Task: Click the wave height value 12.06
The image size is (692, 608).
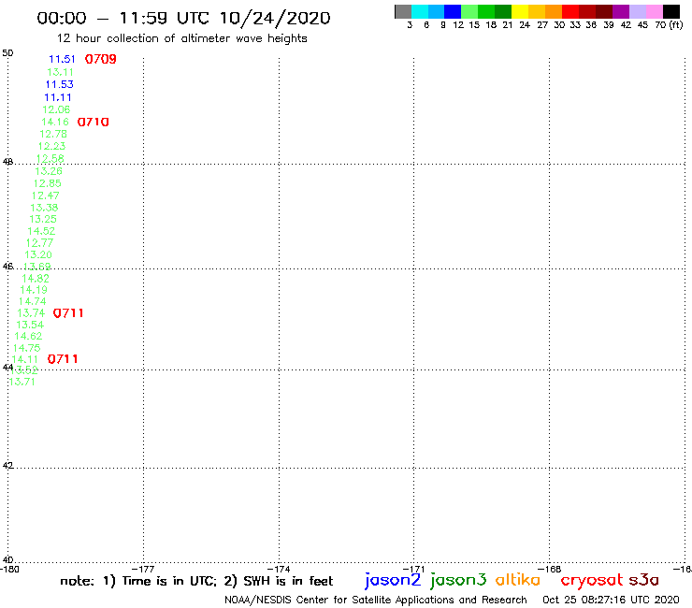Action: [56, 109]
